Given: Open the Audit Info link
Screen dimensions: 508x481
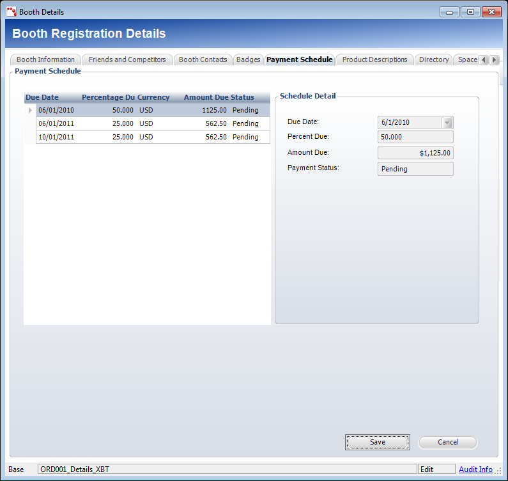Looking at the screenshot, I should tap(475, 469).
